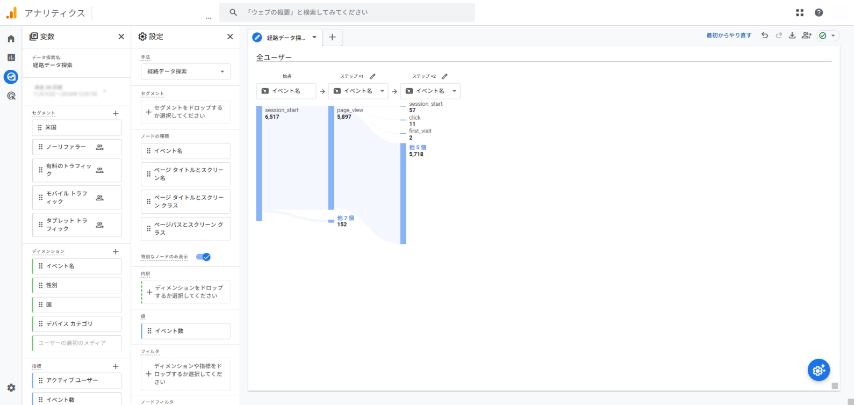The image size is (854, 405).
Task: Open the ステップ +2 イベント名 dropdown
Action: coord(430,91)
